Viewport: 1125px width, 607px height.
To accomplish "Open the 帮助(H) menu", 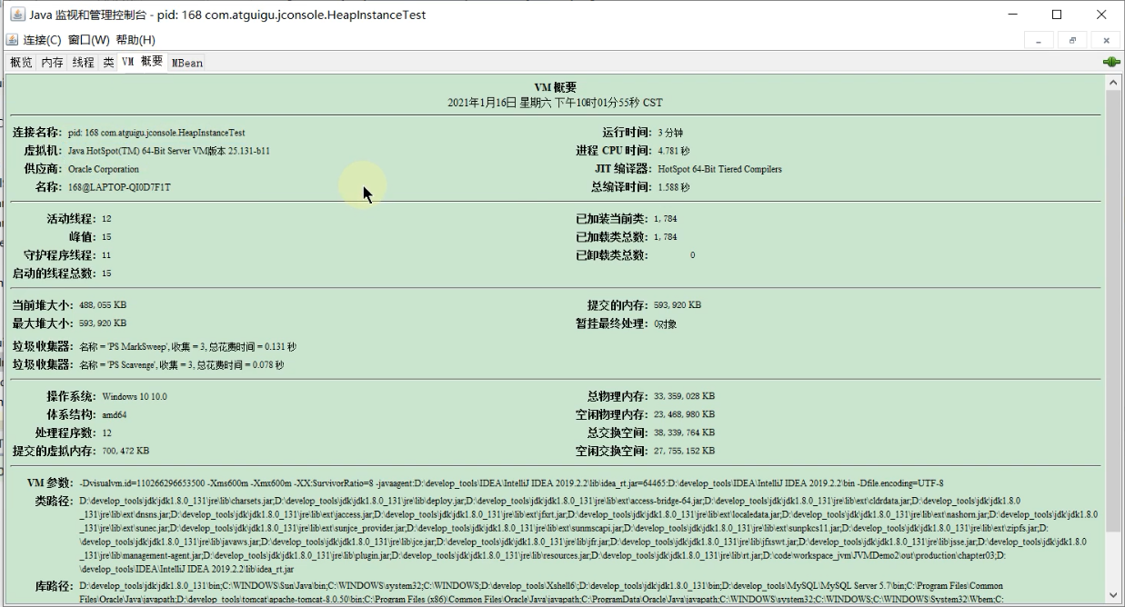I will (x=136, y=40).
